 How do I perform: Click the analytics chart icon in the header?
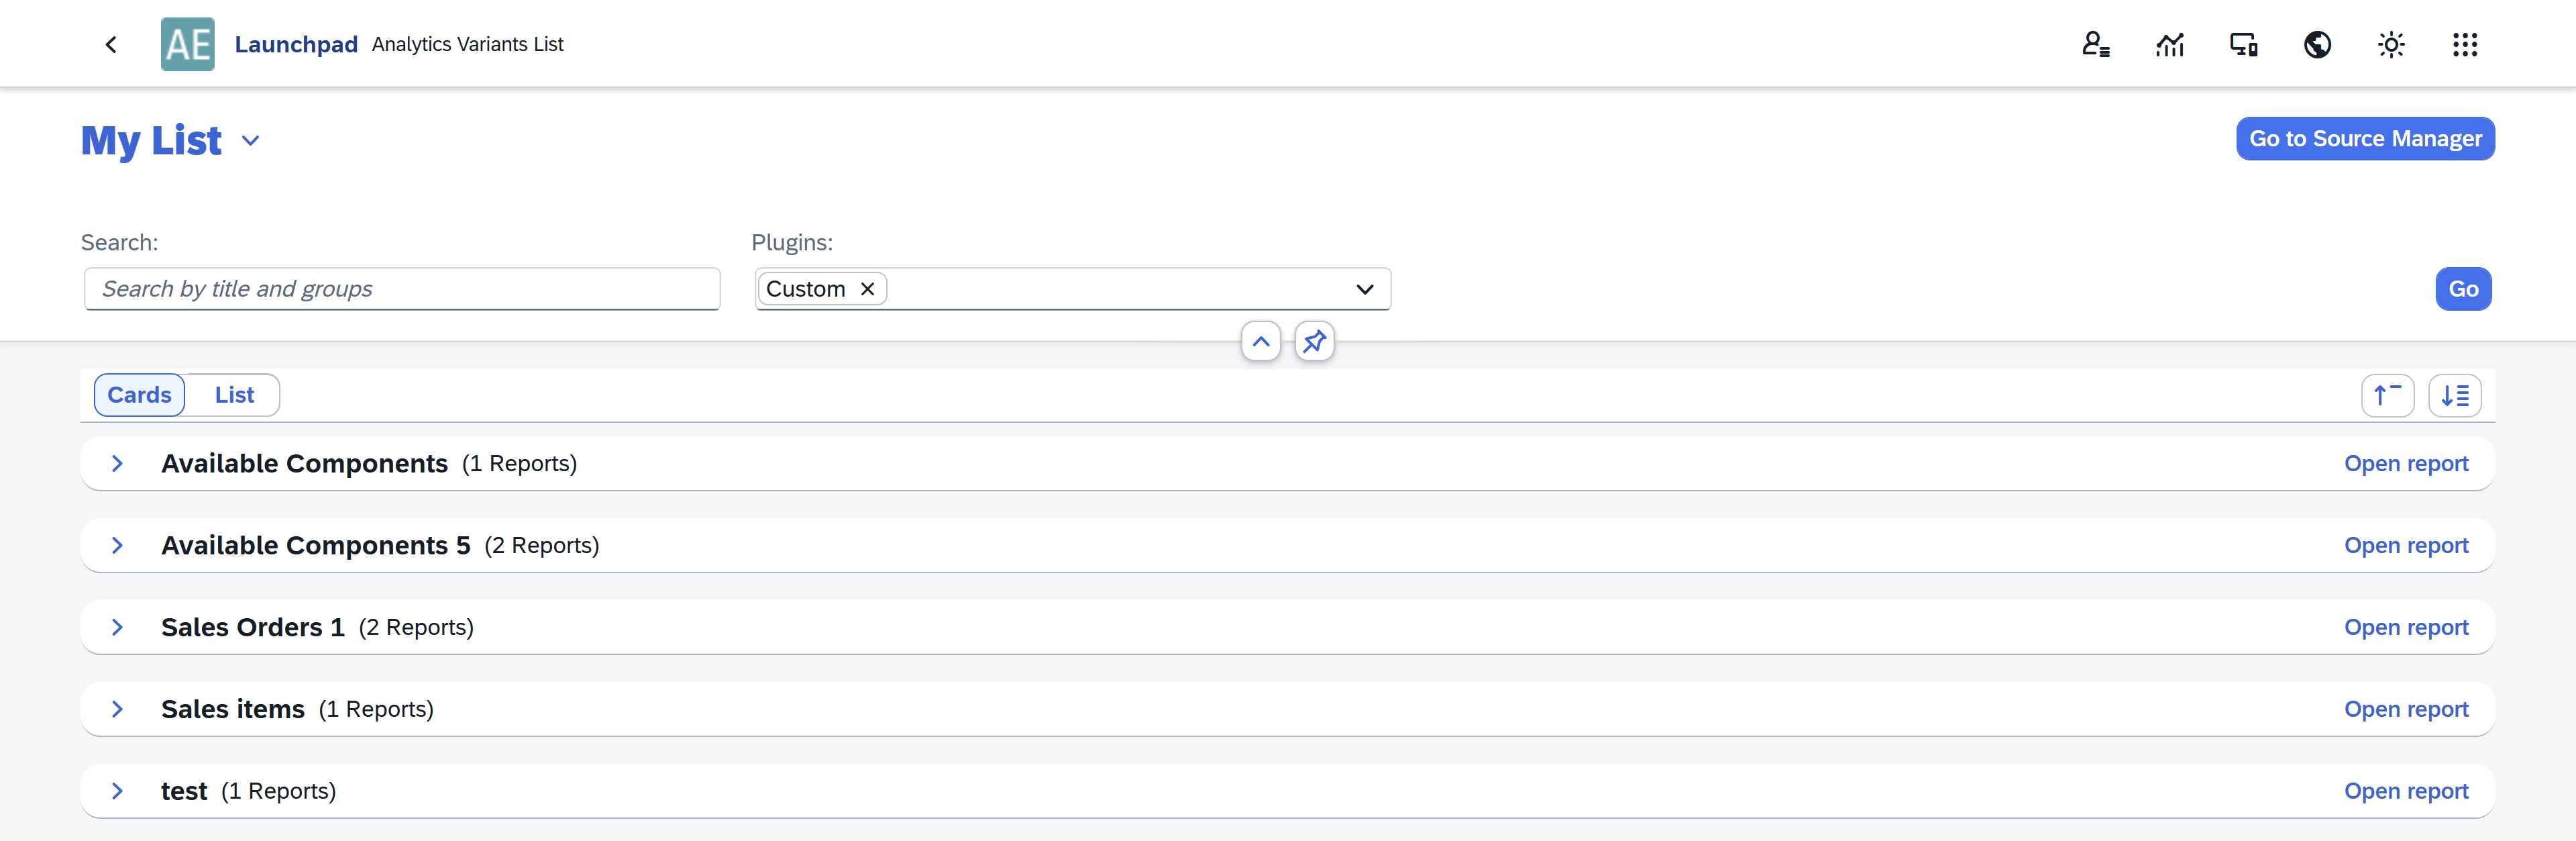(2170, 44)
